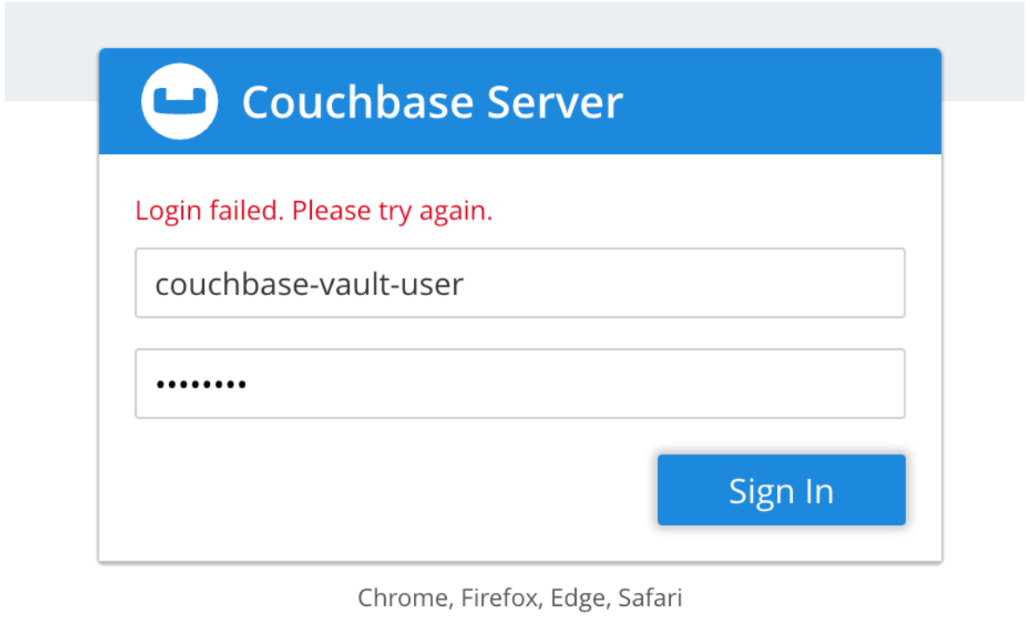Click the 'Login failed' error message
Image resolution: width=1029 pixels, height=619 pixels.
click(313, 210)
